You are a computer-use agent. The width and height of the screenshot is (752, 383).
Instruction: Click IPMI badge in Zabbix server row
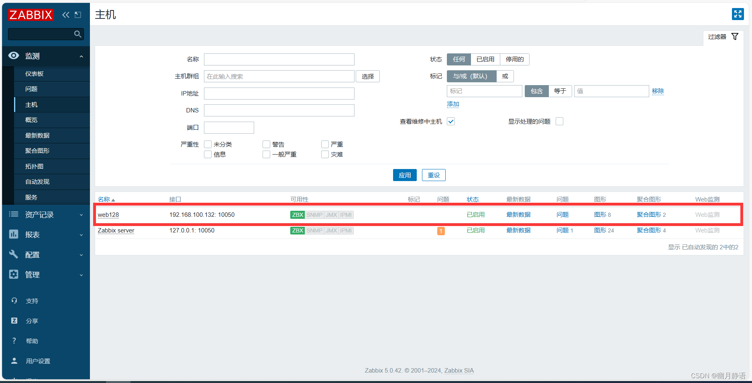346,230
